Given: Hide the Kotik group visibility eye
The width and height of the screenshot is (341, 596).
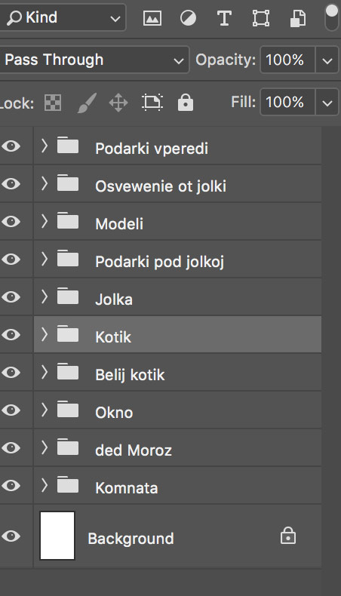Looking at the screenshot, I should coord(11,334).
